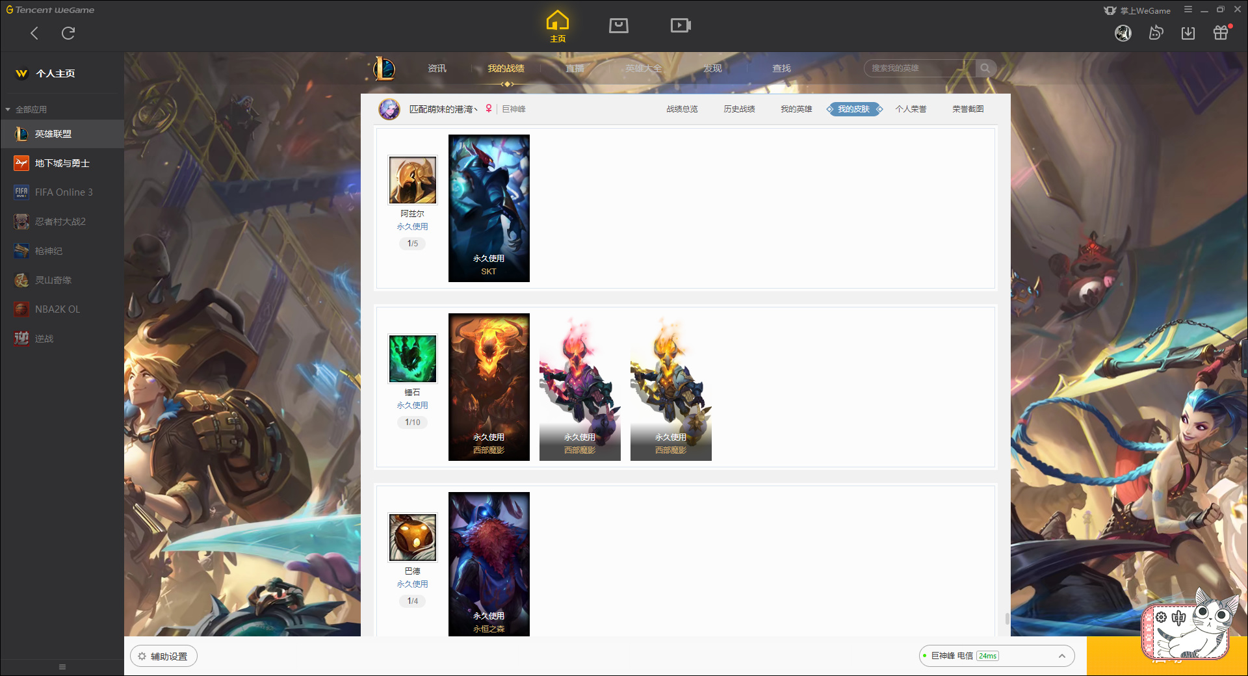Viewport: 1248px width, 676px height.
Task: Open the yellow-flame 西部魔影 chroma skin
Action: [x=671, y=387]
